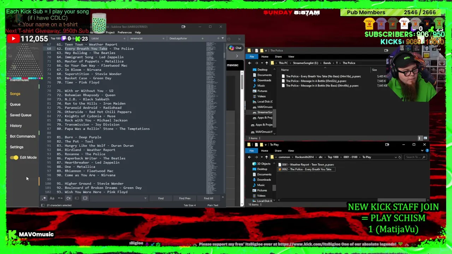Open Queue in streamer sidebar
The image size is (452, 254).
tap(15, 104)
